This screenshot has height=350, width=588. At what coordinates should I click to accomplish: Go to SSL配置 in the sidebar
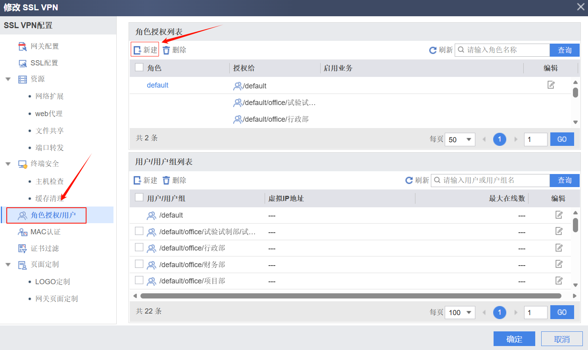click(44, 63)
